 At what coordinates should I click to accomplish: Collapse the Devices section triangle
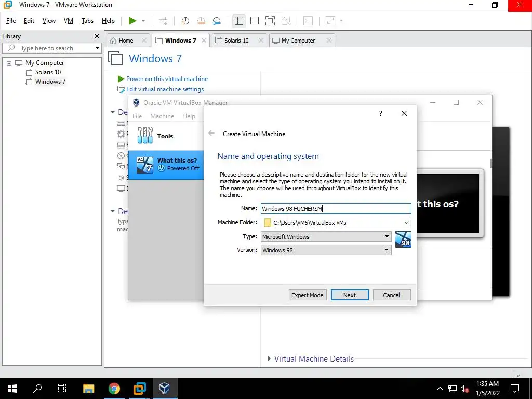tap(113, 112)
